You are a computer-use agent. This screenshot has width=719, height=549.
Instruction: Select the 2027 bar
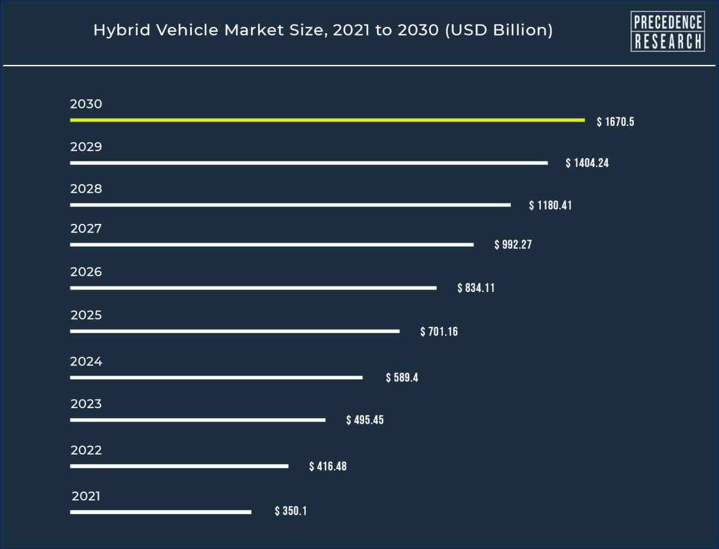(x=271, y=245)
